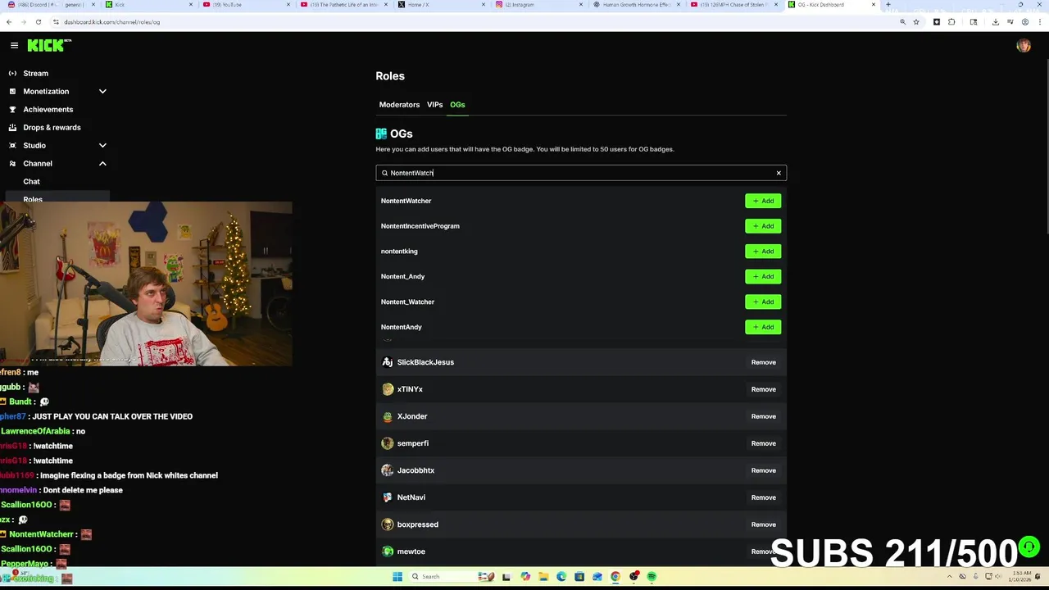The image size is (1049, 590).
Task: Click semperfi's avatar icon
Action: [x=388, y=443]
